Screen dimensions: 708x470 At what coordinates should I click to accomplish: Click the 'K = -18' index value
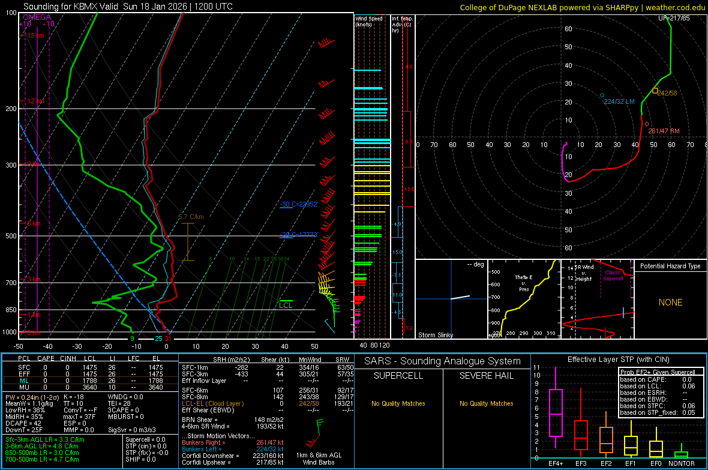pyautogui.click(x=74, y=397)
